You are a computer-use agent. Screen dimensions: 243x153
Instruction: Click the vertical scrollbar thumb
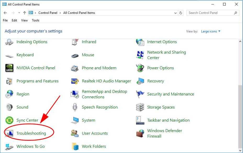(240, 116)
